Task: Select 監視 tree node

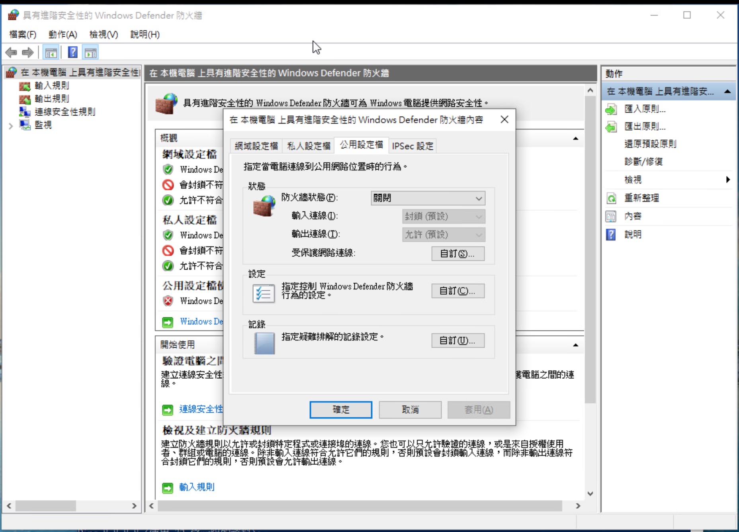Action: pyautogui.click(x=43, y=125)
